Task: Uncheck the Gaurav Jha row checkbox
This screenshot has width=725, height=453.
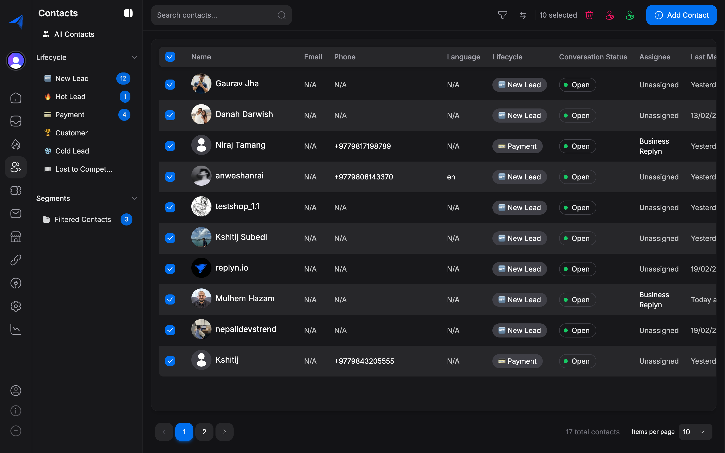Action: click(x=170, y=85)
